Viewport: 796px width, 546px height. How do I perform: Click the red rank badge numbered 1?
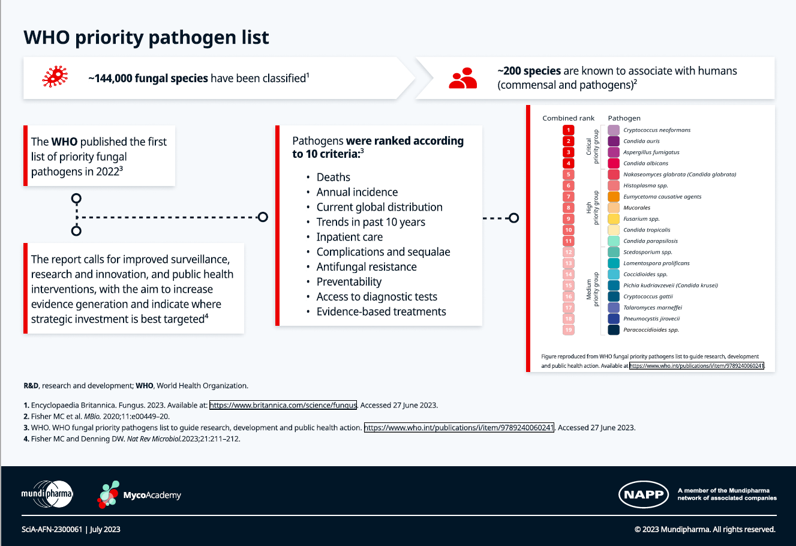[568, 129]
